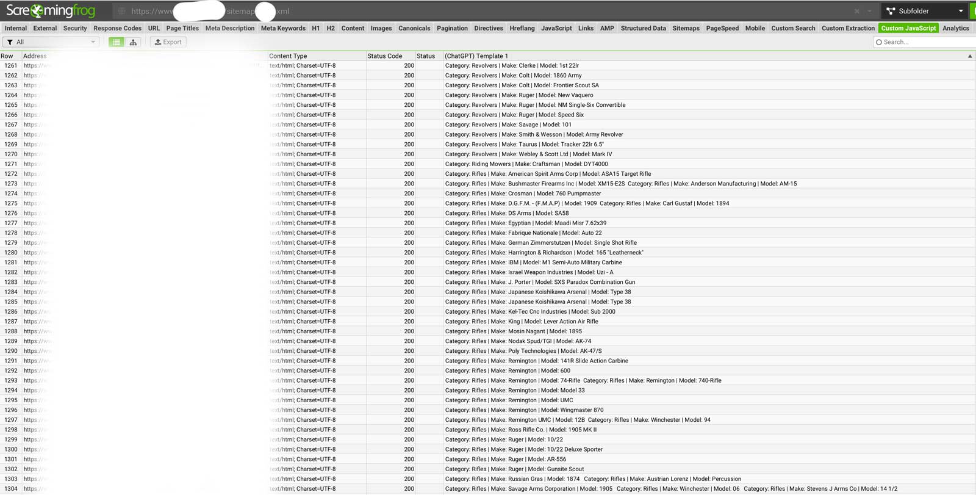This screenshot has width=976, height=495.
Task: Click the Export button
Action: click(168, 42)
